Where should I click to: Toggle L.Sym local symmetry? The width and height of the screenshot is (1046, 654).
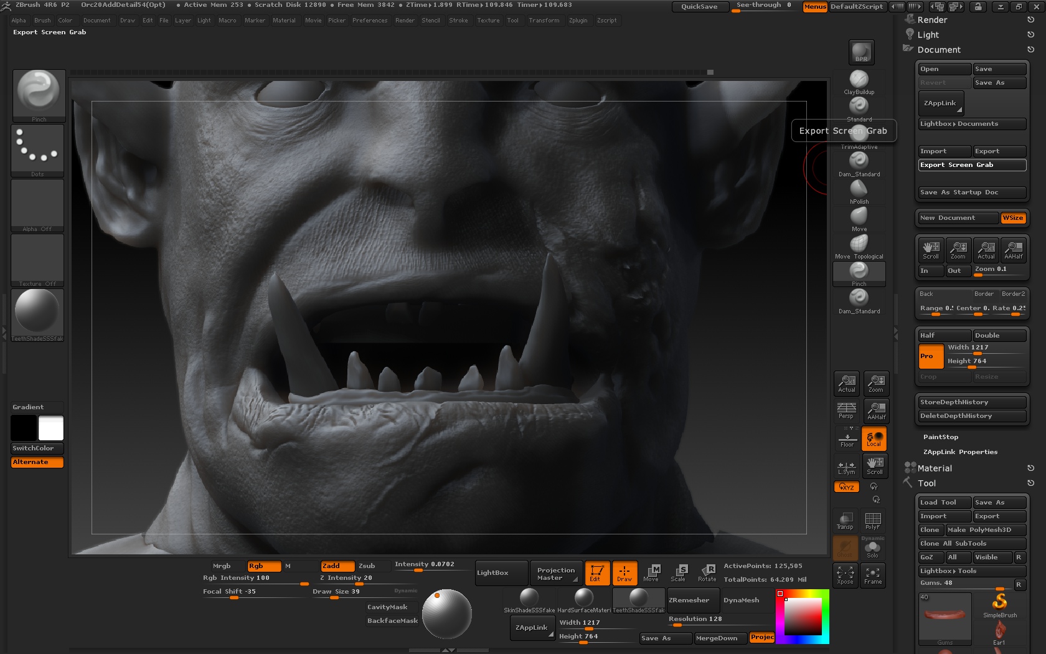tap(847, 466)
